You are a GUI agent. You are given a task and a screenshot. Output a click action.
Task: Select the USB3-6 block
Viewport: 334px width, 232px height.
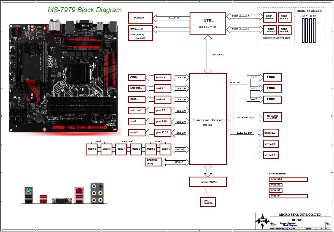pos(91,149)
